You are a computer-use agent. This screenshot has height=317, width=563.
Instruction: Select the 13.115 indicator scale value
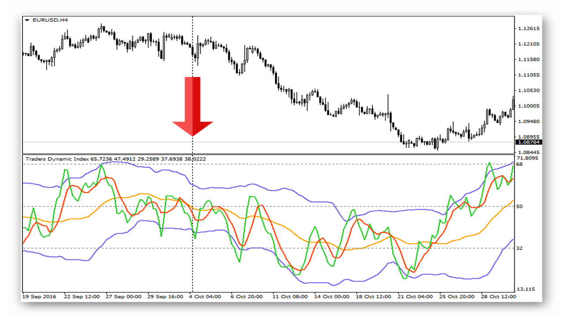pos(526,289)
